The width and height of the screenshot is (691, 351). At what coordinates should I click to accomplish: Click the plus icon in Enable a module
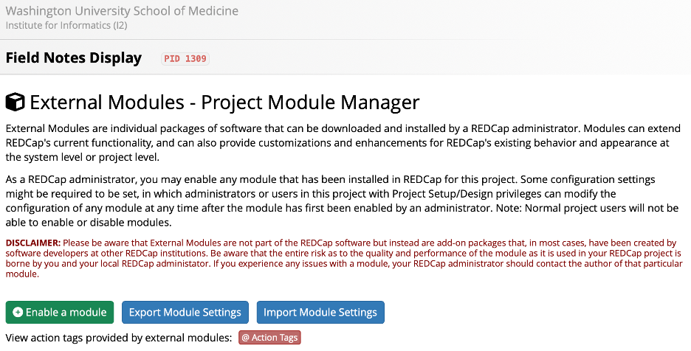click(x=18, y=312)
